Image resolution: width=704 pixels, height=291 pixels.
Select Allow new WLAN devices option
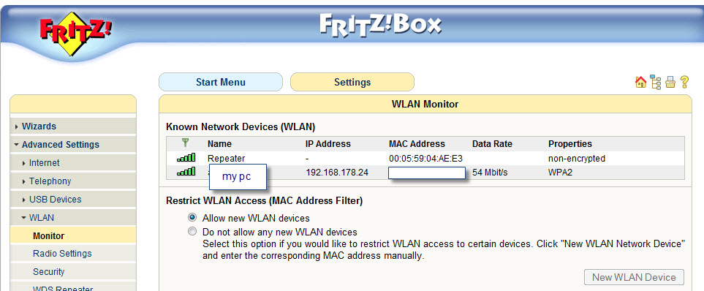[x=192, y=218]
